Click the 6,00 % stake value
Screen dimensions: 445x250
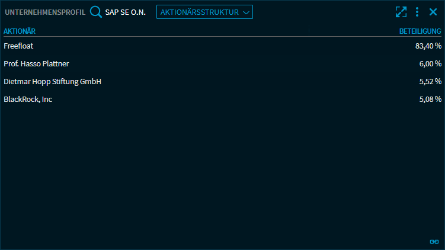[x=430, y=63]
